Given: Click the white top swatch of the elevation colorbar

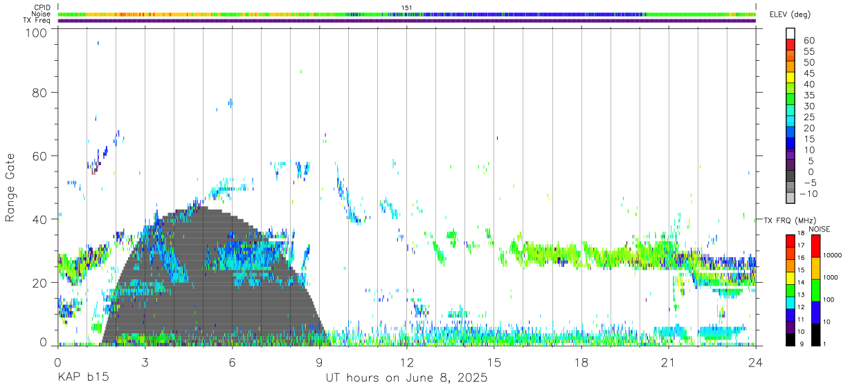Looking at the screenshot, I should tap(790, 33).
